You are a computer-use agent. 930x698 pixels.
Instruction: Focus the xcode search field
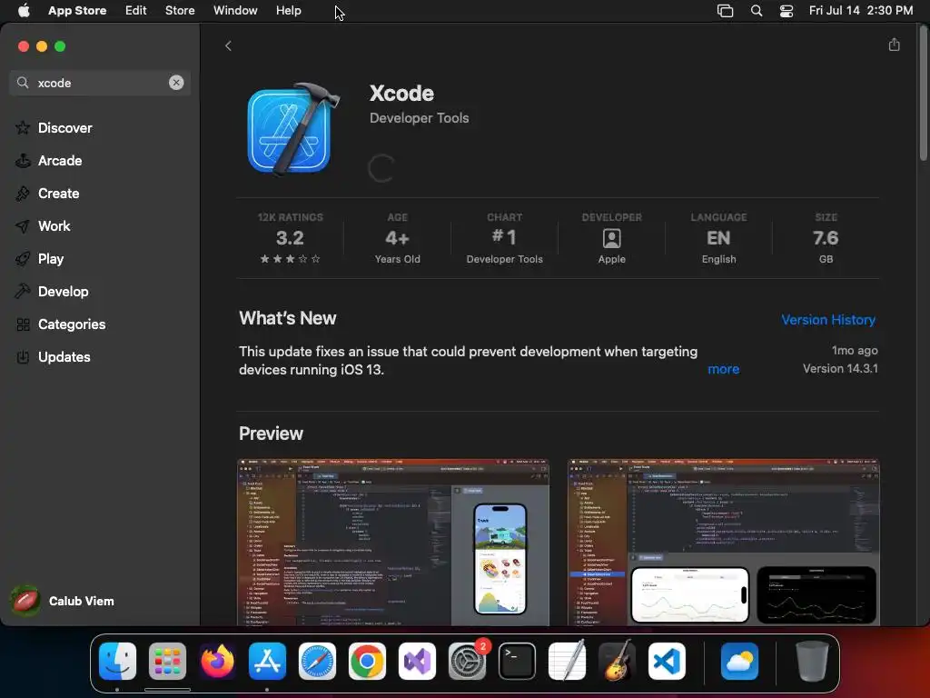click(100, 83)
